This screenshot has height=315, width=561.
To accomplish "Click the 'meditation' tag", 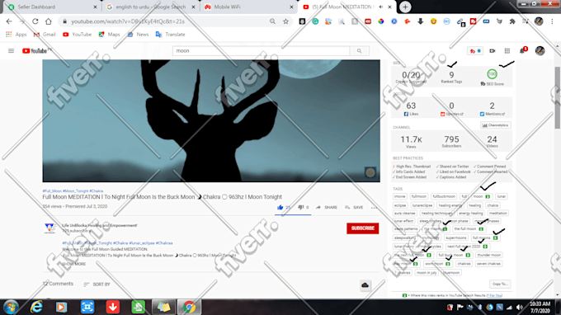I will pyautogui.click(x=498, y=213).
